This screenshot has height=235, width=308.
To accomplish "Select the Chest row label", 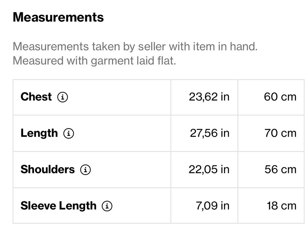I will tap(36, 97).
